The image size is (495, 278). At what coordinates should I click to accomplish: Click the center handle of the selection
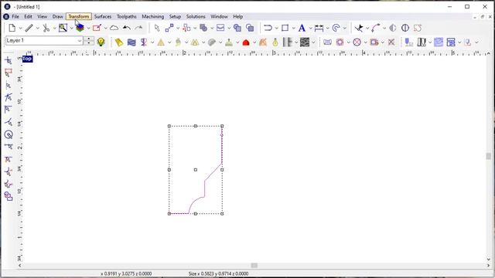(196, 170)
